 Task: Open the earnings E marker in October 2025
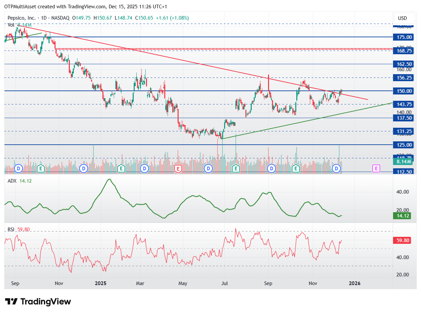point(295,169)
